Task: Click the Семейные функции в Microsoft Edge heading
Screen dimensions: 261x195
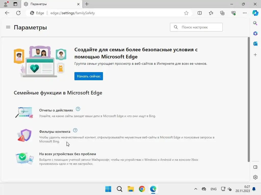Action: point(58,93)
